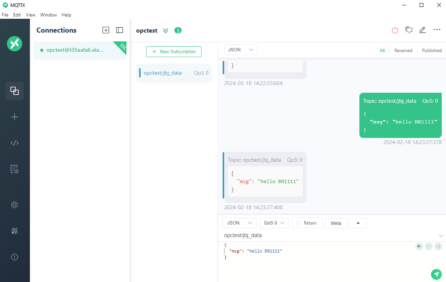Image resolution: width=446 pixels, height=282 pixels.
Task: Show only Published messages
Action: click(431, 51)
